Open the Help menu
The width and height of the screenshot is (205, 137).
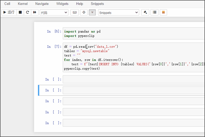(80, 4)
